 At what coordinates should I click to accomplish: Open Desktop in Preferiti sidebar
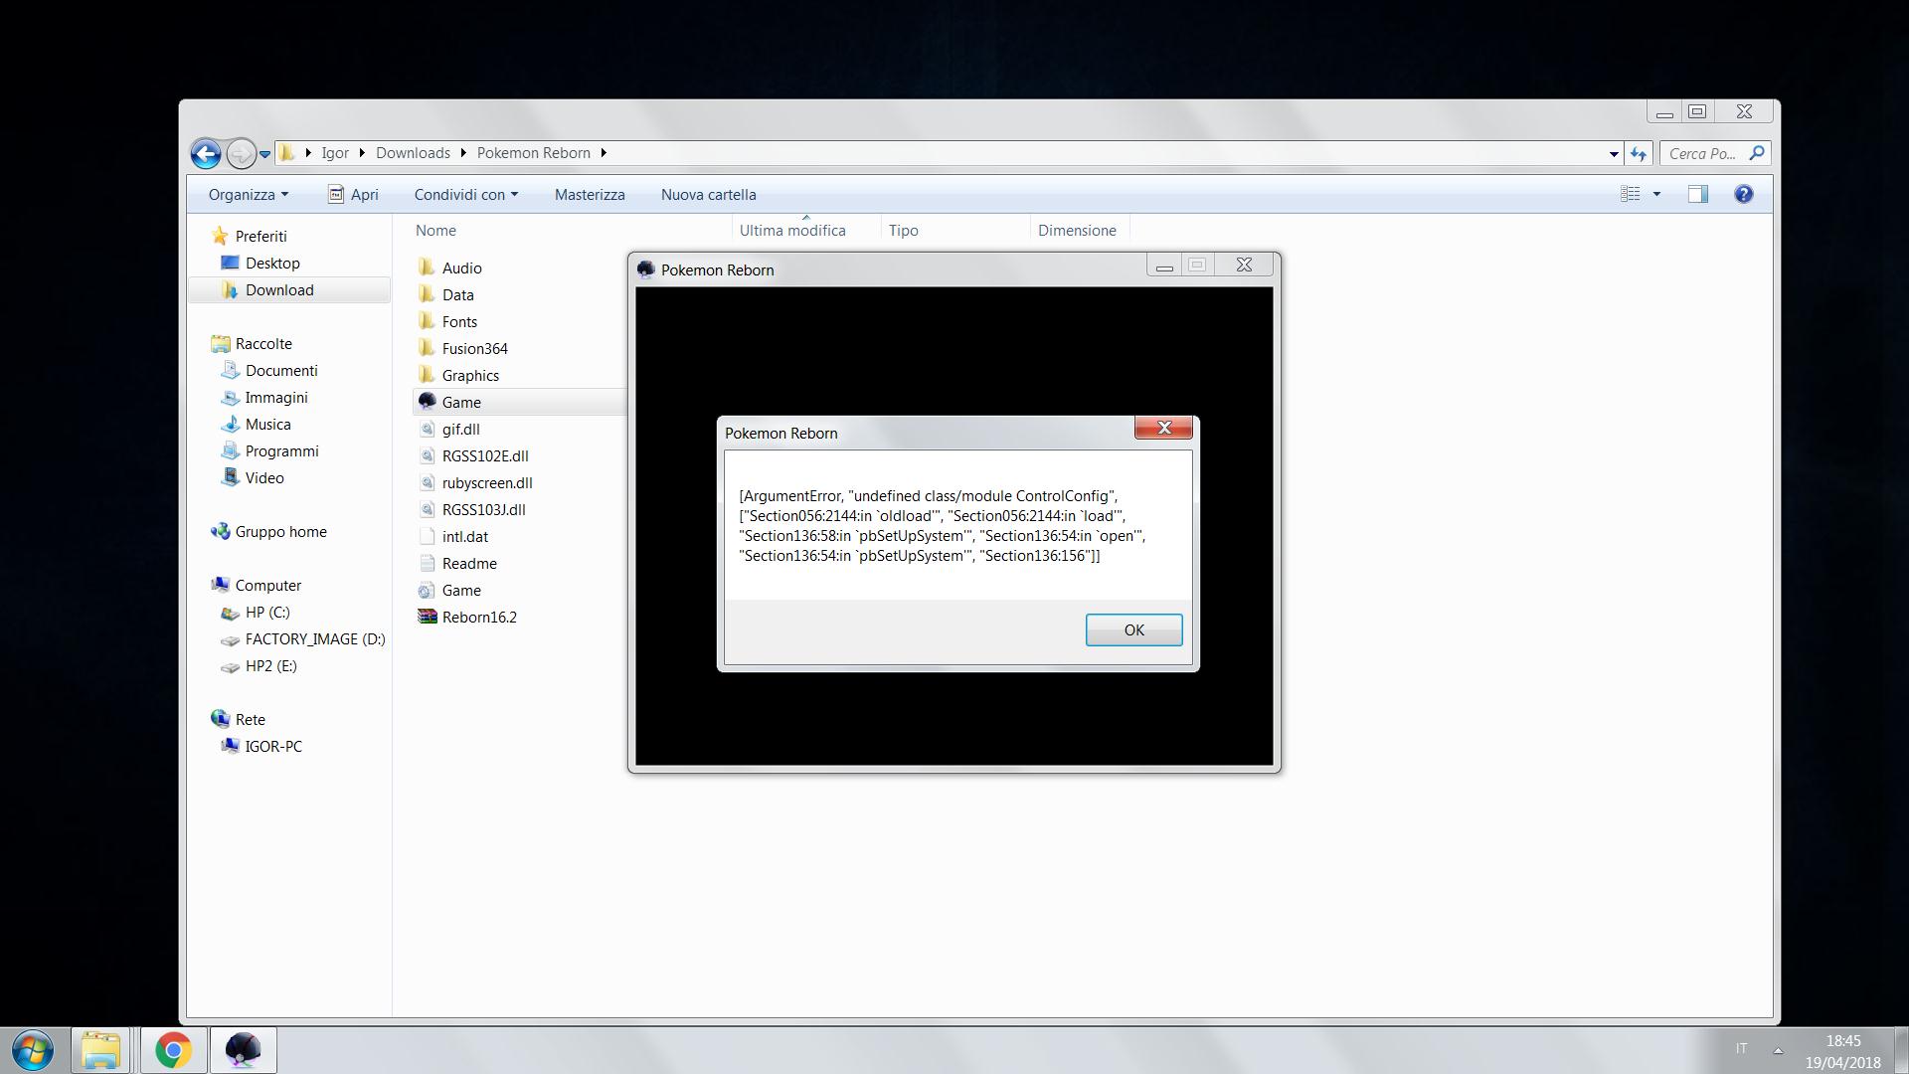coord(271,263)
